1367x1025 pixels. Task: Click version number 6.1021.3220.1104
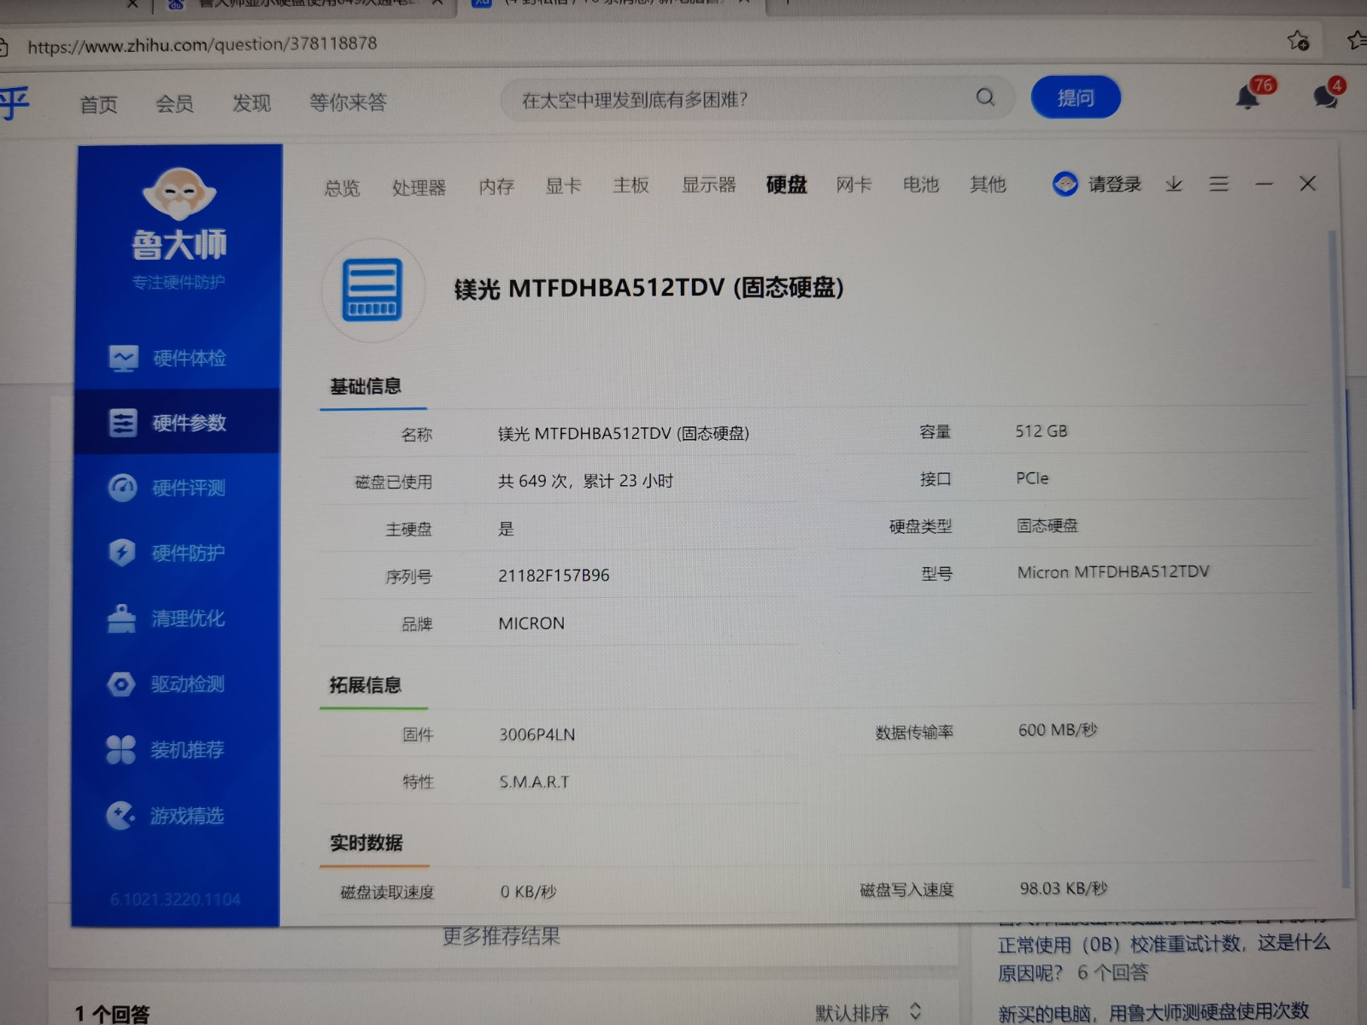[x=175, y=899]
